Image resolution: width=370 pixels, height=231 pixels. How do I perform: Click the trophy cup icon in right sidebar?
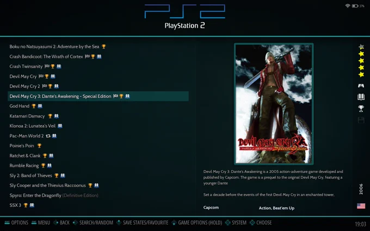(361, 108)
